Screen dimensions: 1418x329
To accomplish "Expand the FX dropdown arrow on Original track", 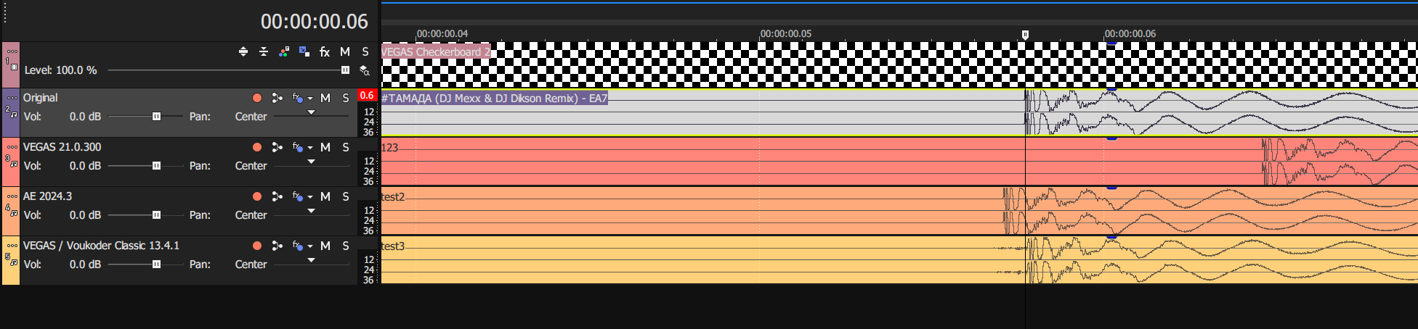I will 310,99.
